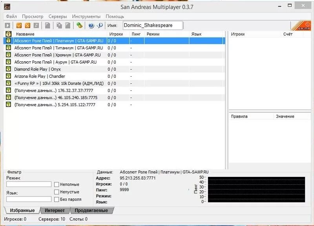Click the single grey page icon after Refresh
The width and height of the screenshot is (314, 226).
pyautogui.click(x=47, y=26)
